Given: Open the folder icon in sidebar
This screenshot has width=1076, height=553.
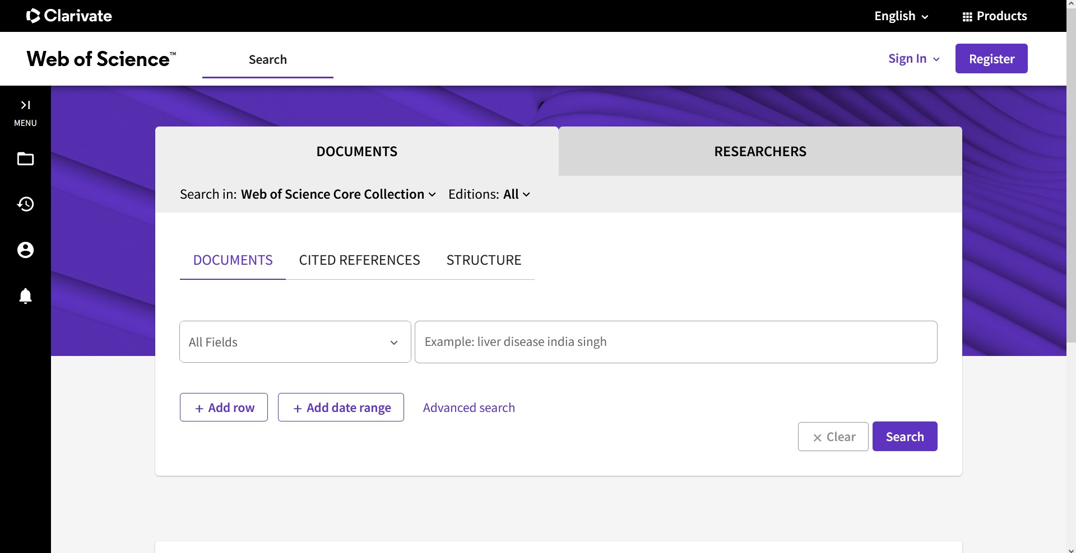Looking at the screenshot, I should tap(25, 159).
